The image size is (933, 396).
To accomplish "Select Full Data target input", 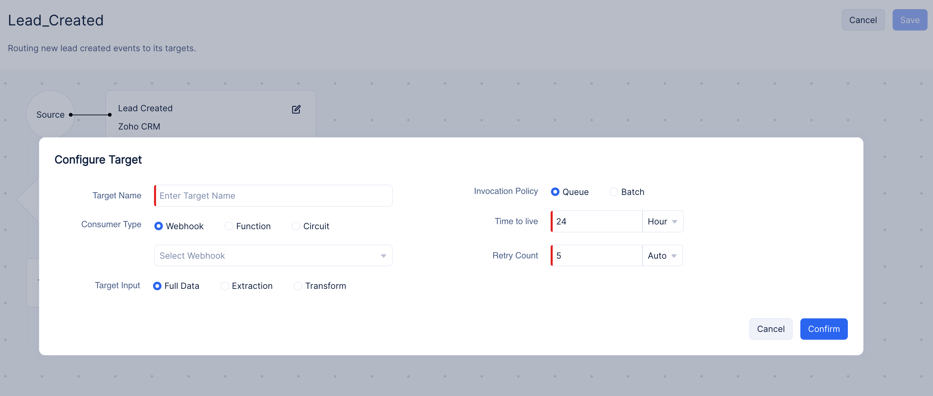I will 157,285.
